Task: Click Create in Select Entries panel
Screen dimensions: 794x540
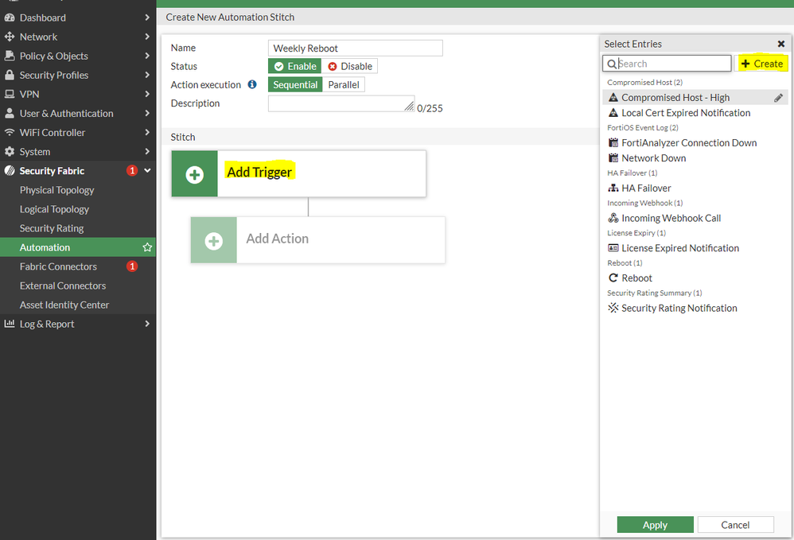Action: click(x=761, y=64)
